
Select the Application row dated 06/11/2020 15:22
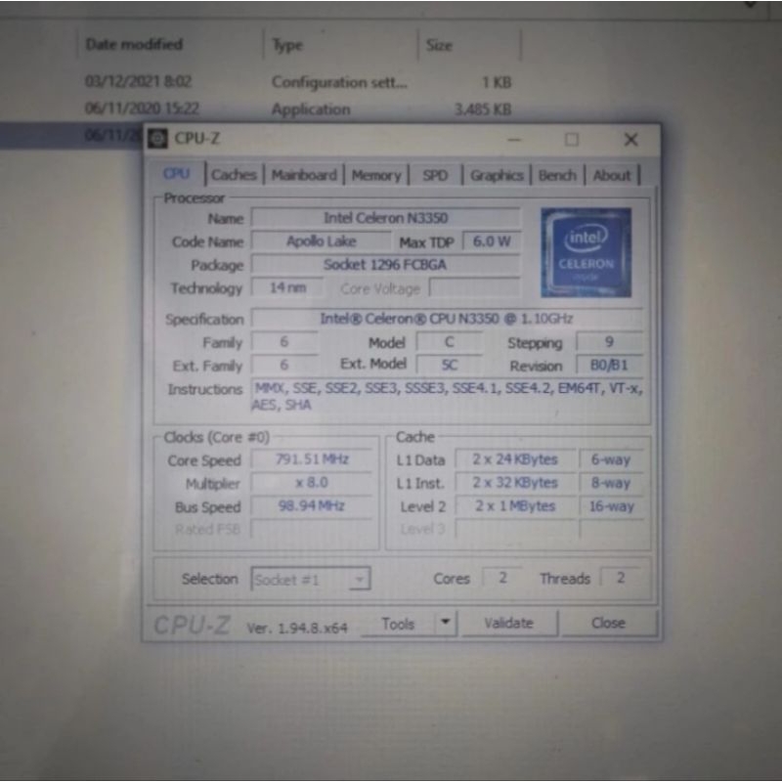pyautogui.click(x=298, y=109)
